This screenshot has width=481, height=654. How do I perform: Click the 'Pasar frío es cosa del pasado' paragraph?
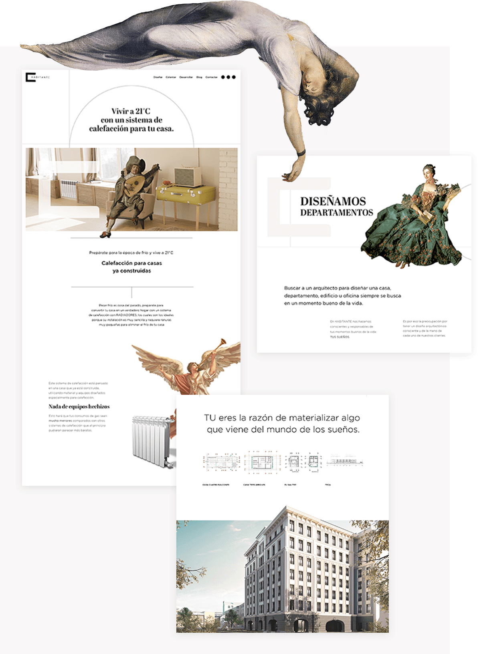tap(131, 315)
